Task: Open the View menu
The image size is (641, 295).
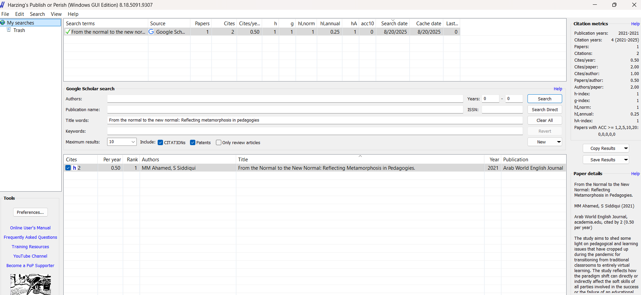Action: tap(56, 14)
